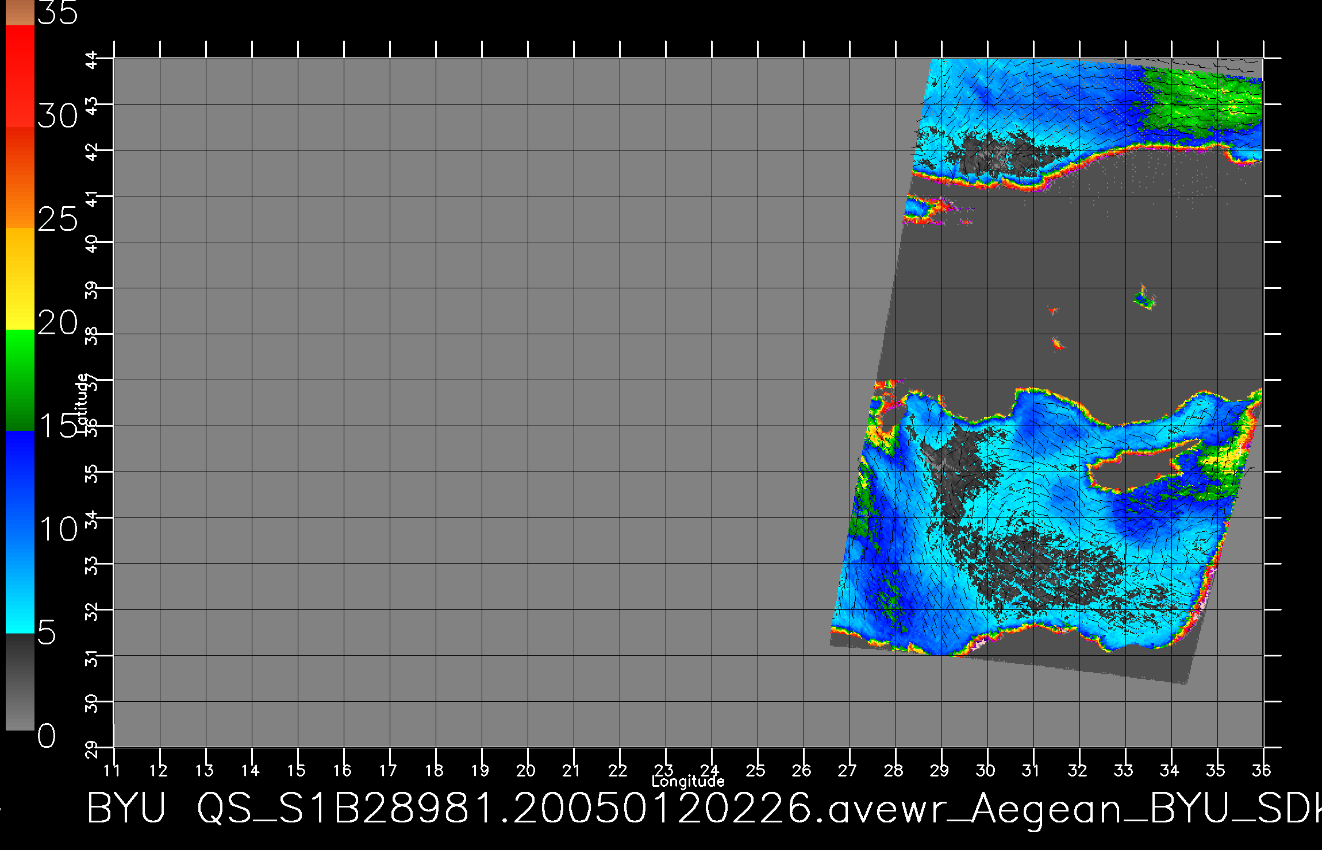The height and width of the screenshot is (850, 1322).
Task: Click the colorbar label "5"
Action: [47, 633]
